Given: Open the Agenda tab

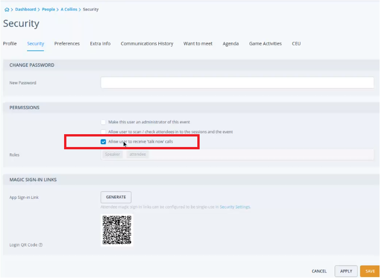Looking at the screenshot, I should [230, 44].
